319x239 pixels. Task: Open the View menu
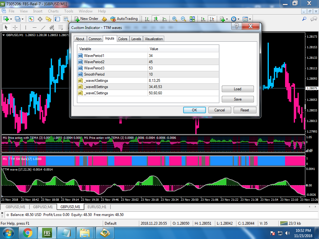(24, 11)
